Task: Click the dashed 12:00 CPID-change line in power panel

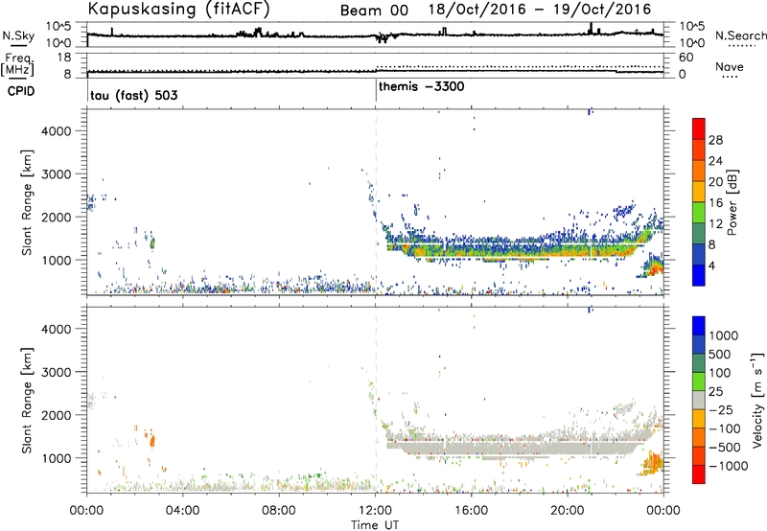Action: [376, 201]
